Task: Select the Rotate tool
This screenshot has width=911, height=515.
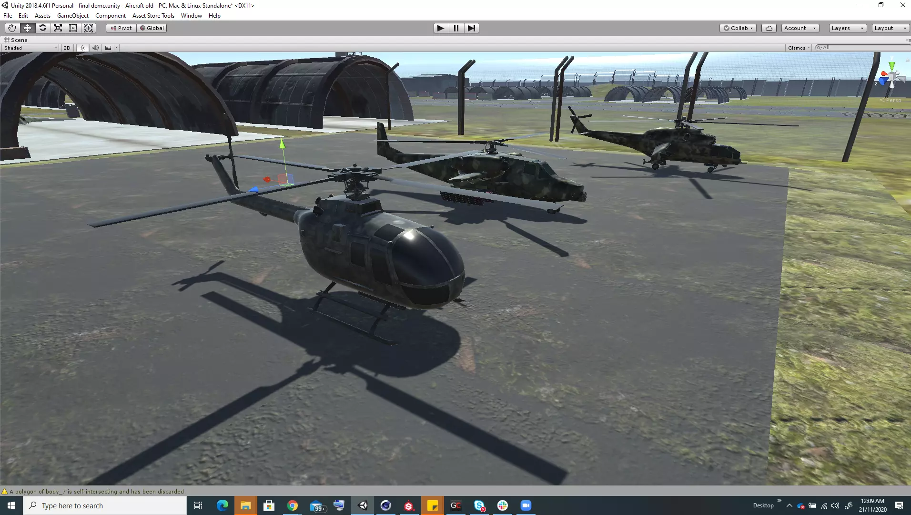Action: tap(42, 28)
